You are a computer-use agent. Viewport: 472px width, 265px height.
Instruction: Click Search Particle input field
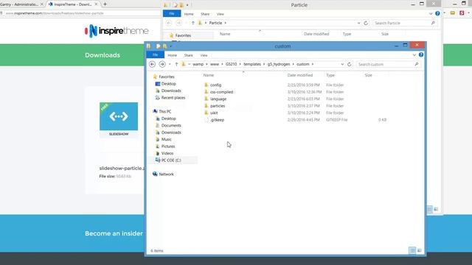click(402, 23)
